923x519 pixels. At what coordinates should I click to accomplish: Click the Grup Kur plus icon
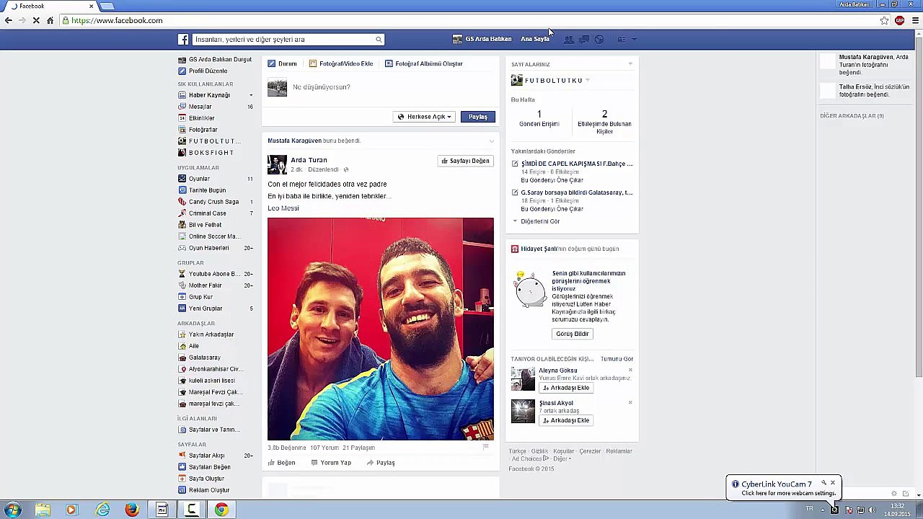click(x=182, y=297)
